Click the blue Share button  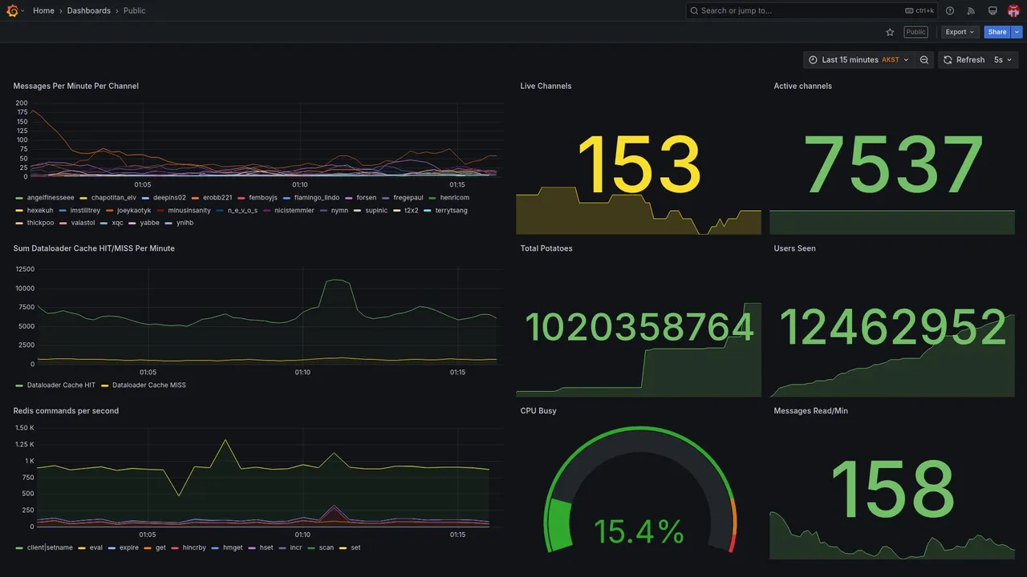point(997,32)
